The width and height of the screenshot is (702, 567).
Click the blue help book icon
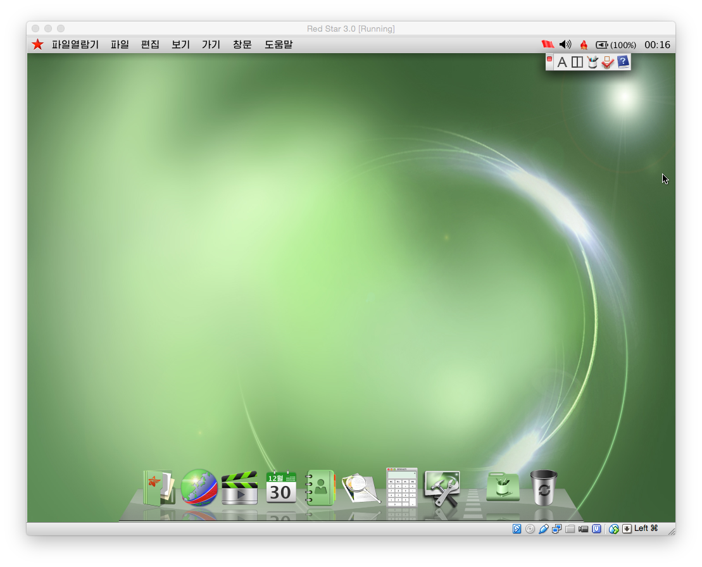(623, 61)
